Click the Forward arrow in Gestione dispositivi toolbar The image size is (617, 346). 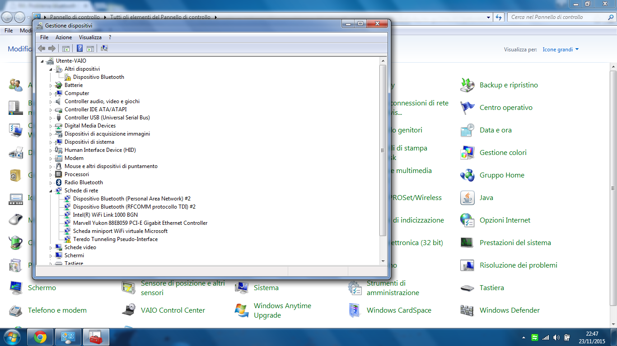52,48
